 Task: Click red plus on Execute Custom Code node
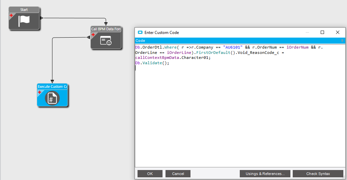tap(39, 92)
